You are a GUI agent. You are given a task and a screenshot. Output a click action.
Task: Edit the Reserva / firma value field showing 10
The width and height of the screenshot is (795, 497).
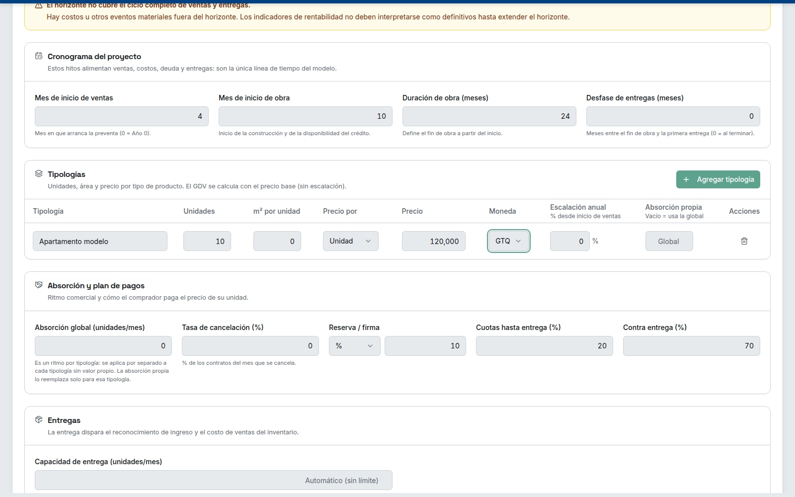(425, 346)
